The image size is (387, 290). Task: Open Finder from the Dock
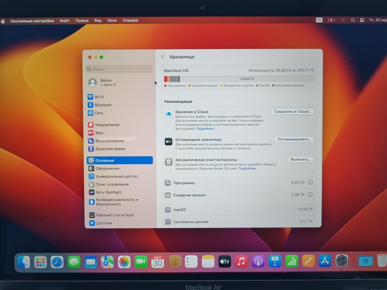pyautogui.click(x=24, y=262)
